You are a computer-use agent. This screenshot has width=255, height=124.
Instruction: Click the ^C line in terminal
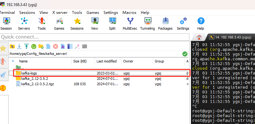pyautogui.click(x=195, y=106)
